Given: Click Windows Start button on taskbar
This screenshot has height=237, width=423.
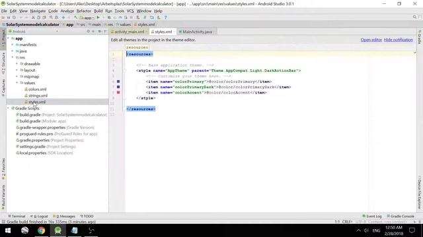Looking at the screenshot, I should click(x=8, y=230).
